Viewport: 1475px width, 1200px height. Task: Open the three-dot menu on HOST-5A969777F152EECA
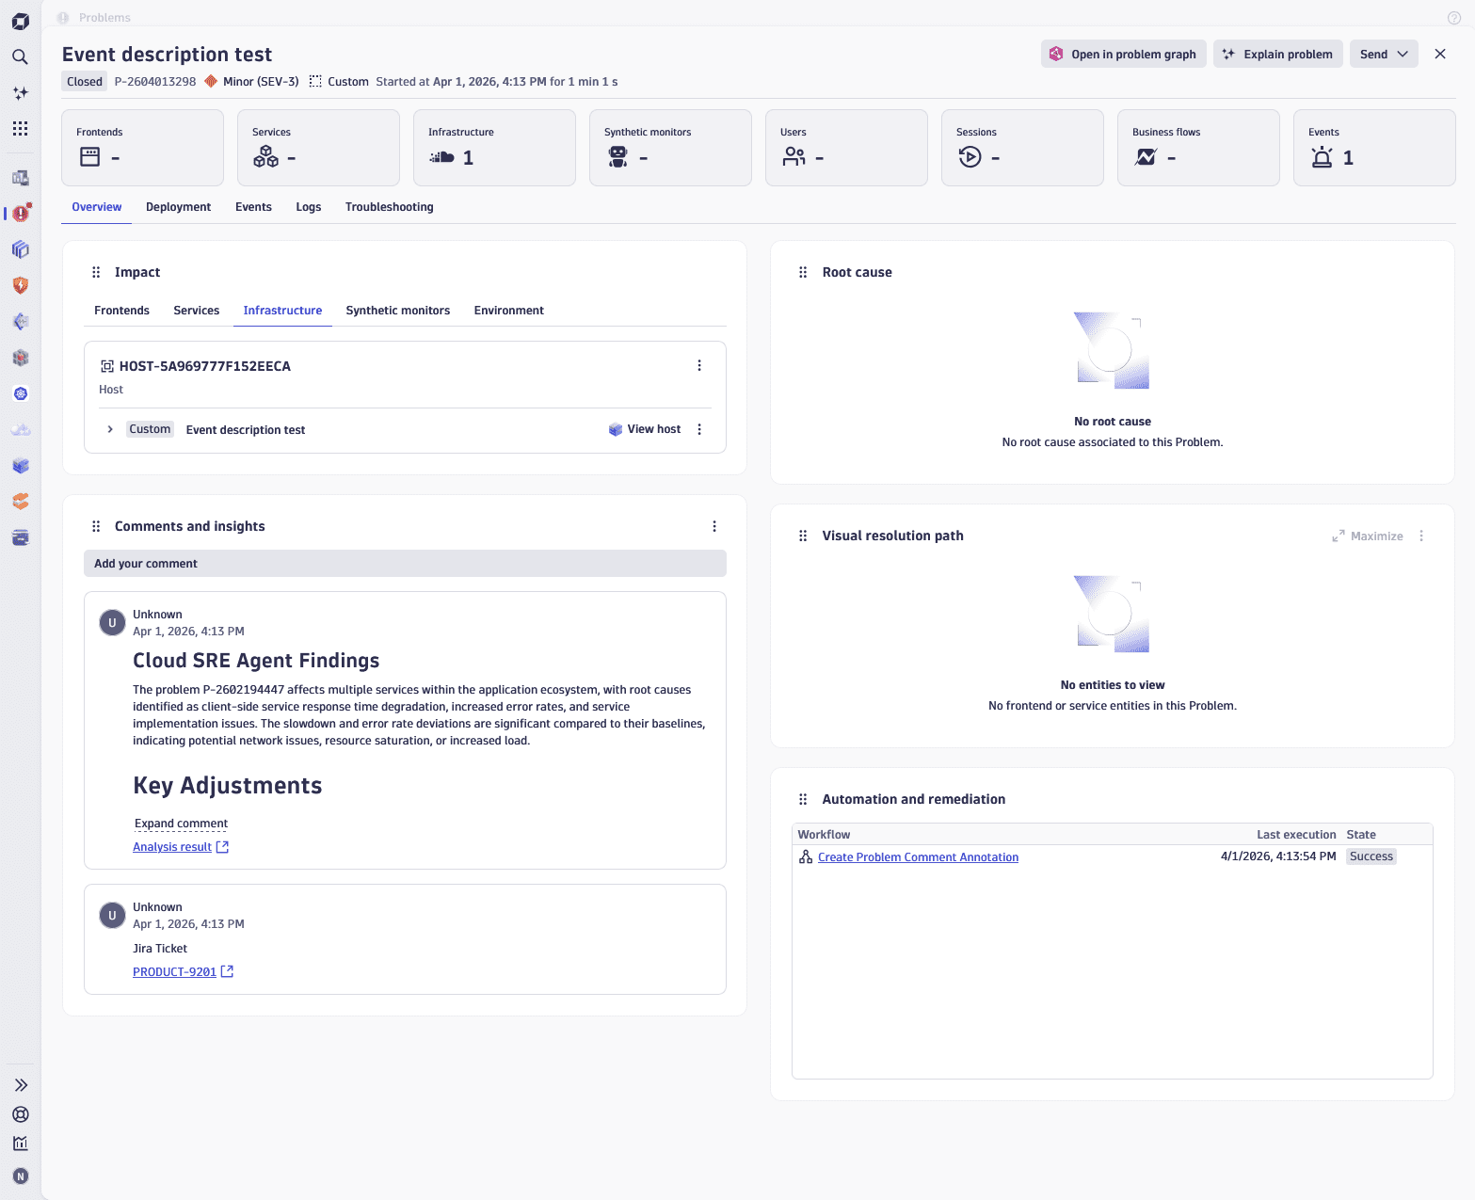[x=699, y=365]
